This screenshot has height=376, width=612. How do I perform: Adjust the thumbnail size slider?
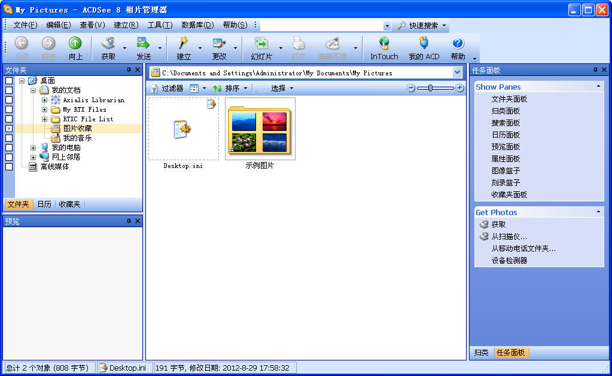pyautogui.click(x=430, y=88)
